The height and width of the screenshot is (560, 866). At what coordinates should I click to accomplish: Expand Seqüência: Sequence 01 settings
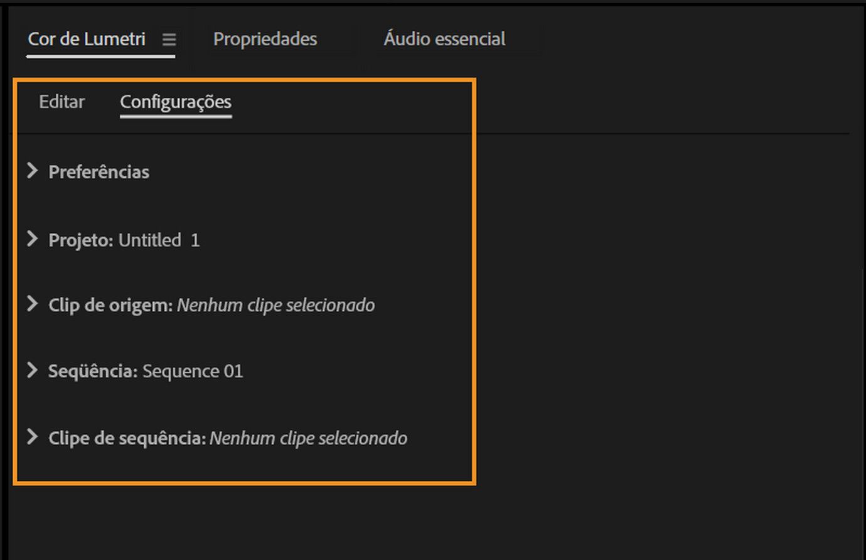(32, 370)
